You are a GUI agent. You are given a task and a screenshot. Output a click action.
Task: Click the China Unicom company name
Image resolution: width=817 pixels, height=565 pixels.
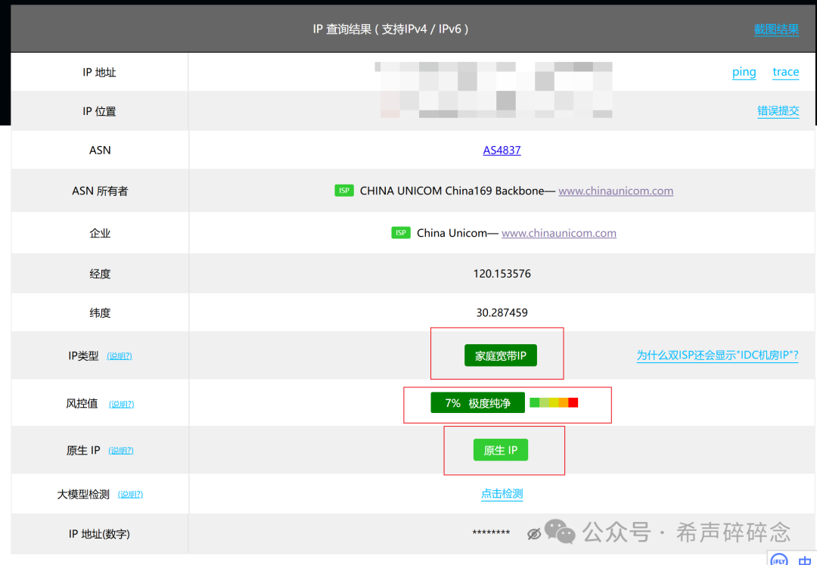coord(452,233)
